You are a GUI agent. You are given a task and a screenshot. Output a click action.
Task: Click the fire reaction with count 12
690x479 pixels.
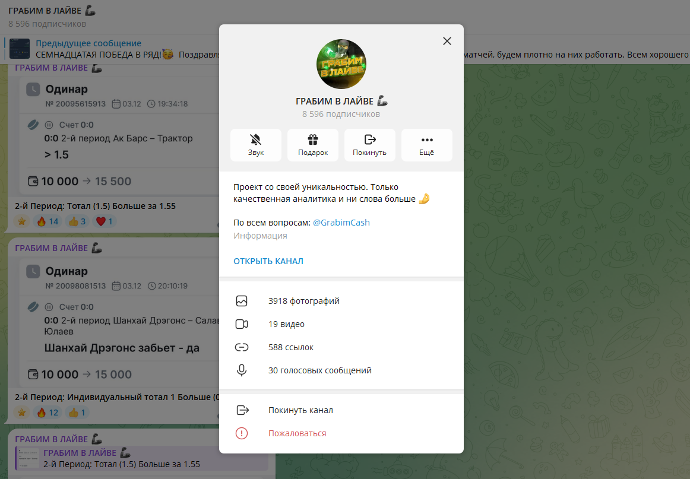[x=48, y=413]
